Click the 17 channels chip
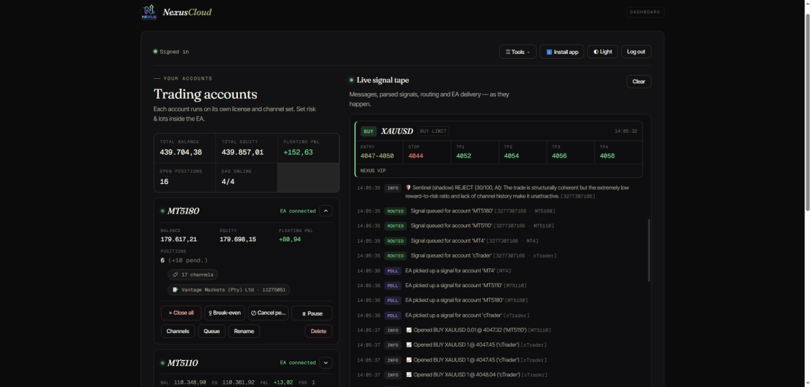Image resolution: width=811 pixels, height=387 pixels. pyautogui.click(x=193, y=275)
